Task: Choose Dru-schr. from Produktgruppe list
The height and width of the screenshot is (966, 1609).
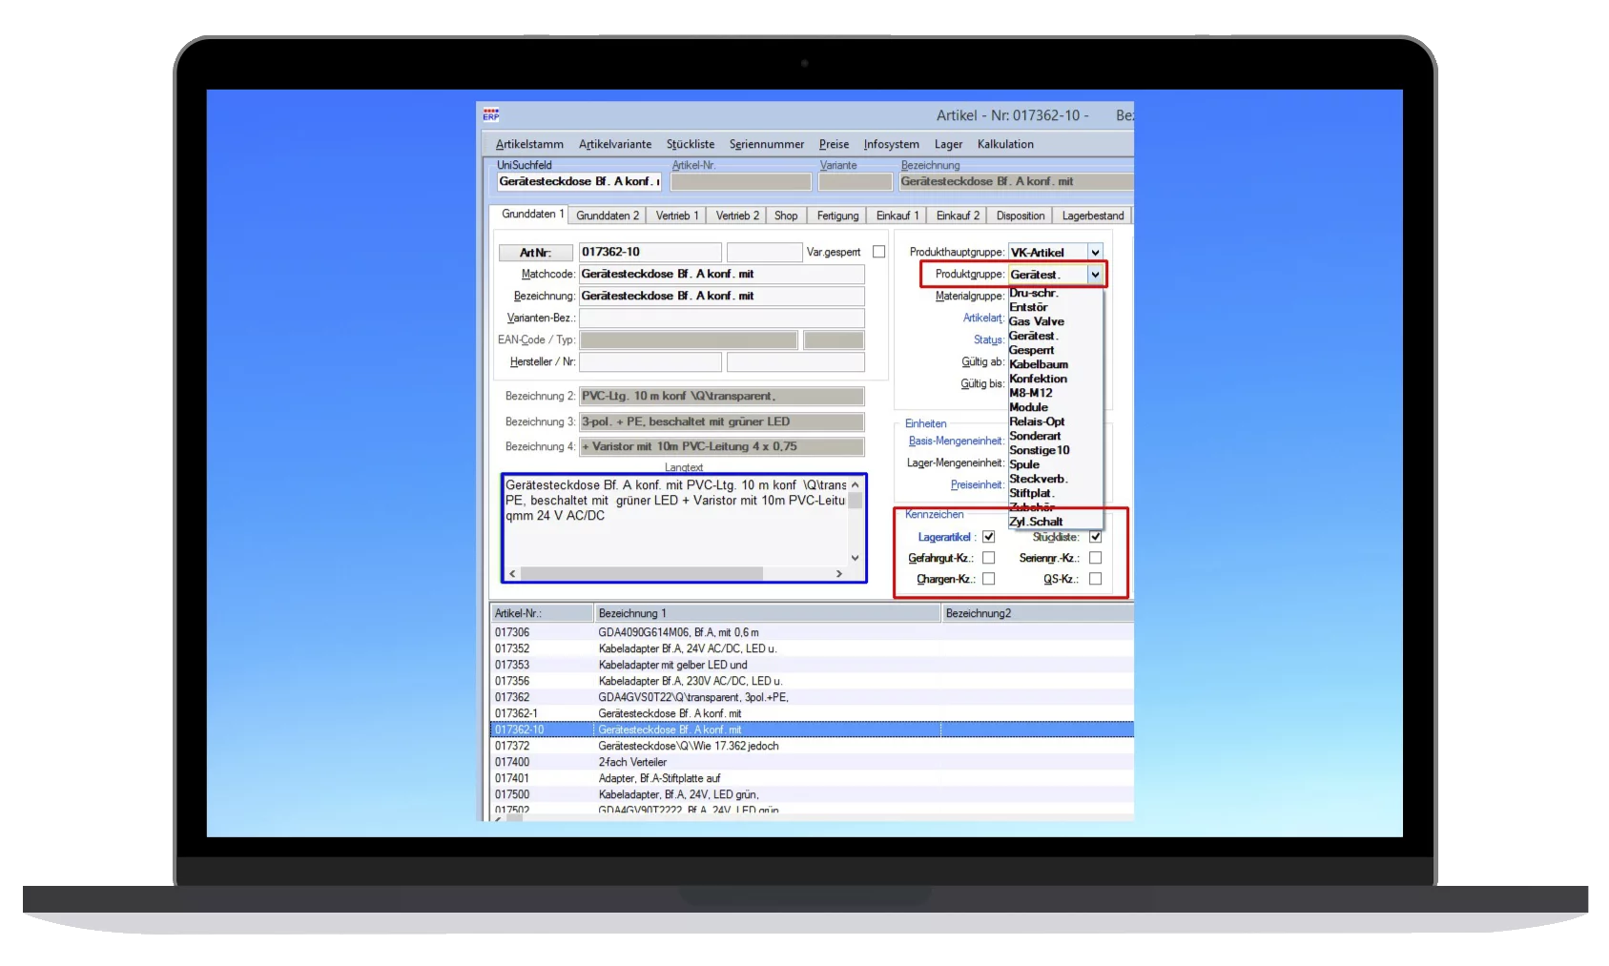Action: click(x=1055, y=293)
